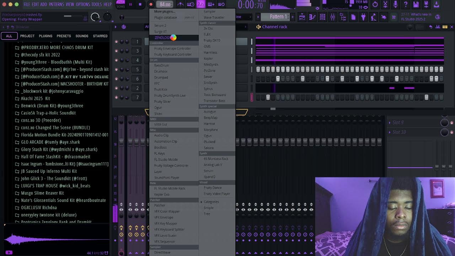Click the save new version icon
Viewport: 455px width, 256px height.
(x=426, y=5)
